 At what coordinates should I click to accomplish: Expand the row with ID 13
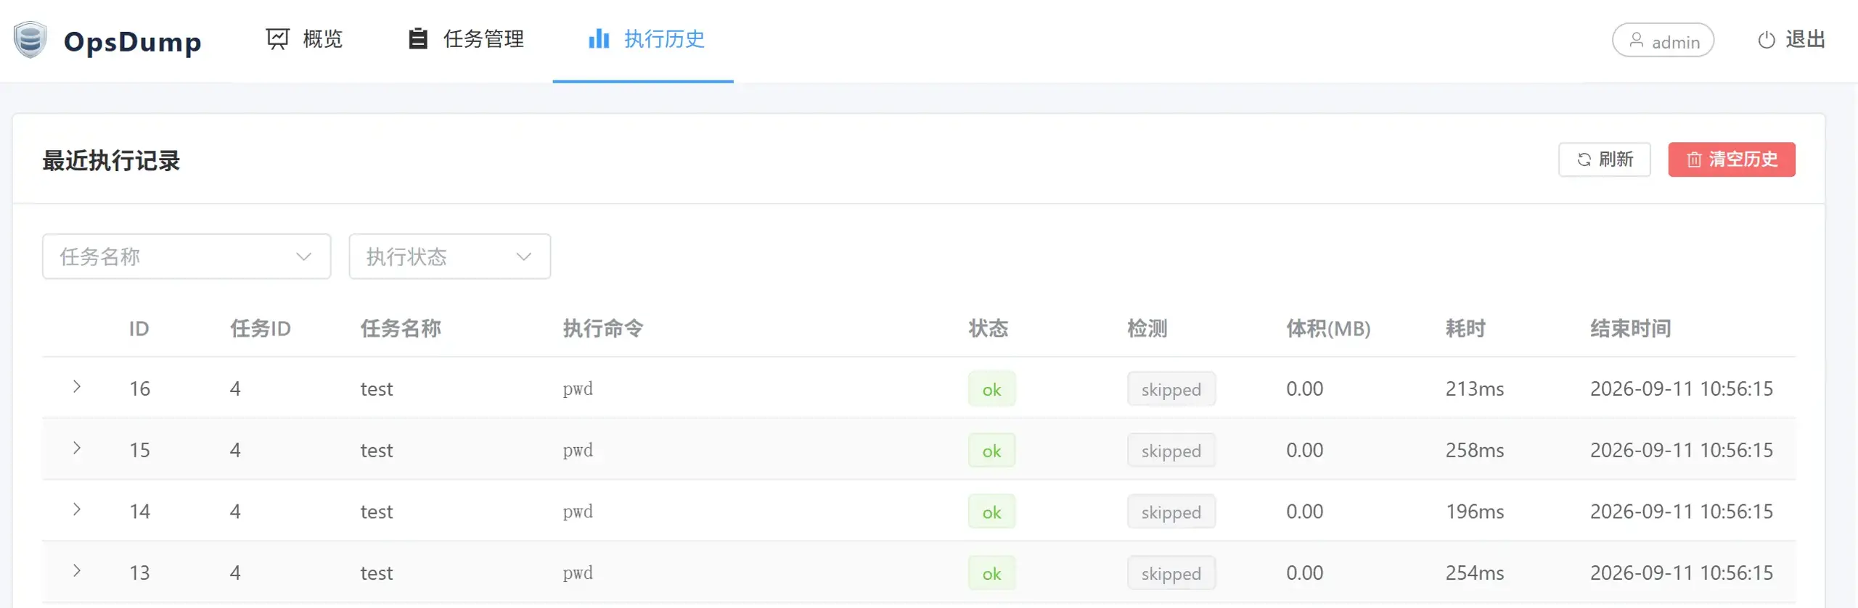(x=76, y=572)
